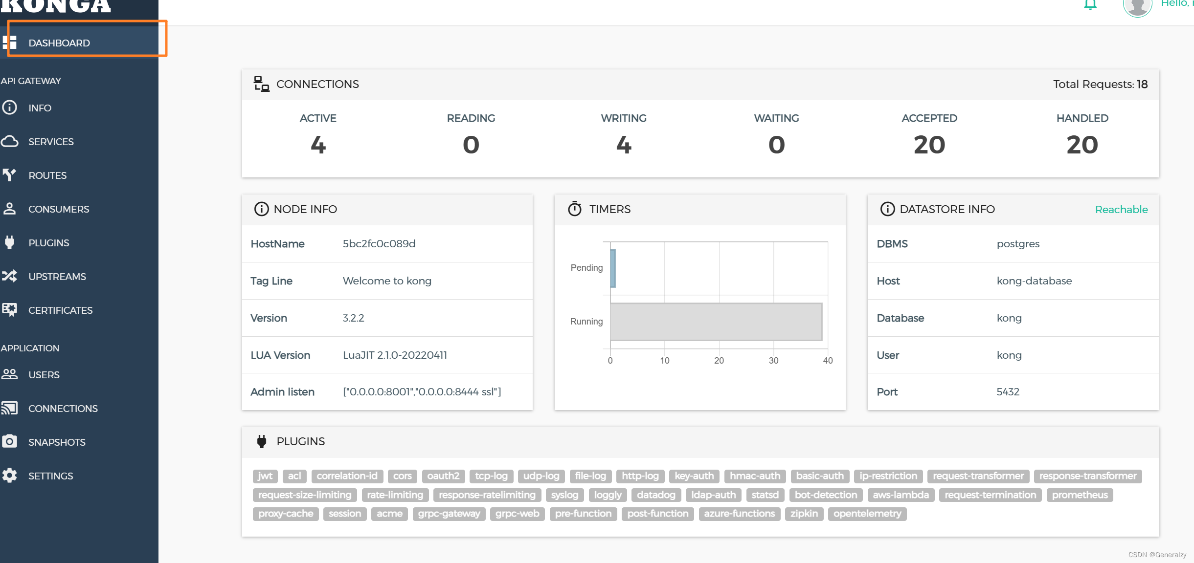Click the Services cloud icon
Image resolution: width=1194 pixels, height=563 pixels.
[10, 142]
